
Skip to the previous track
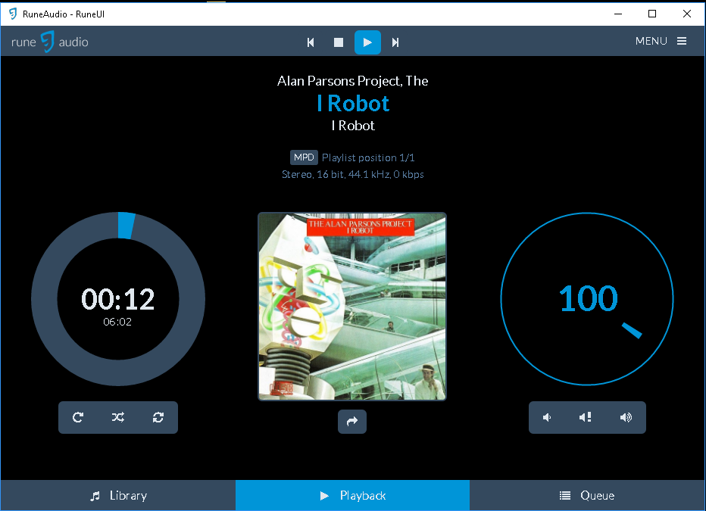pyautogui.click(x=311, y=42)
